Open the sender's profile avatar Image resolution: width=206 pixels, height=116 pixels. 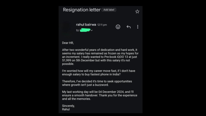click(x=67, y=27)
